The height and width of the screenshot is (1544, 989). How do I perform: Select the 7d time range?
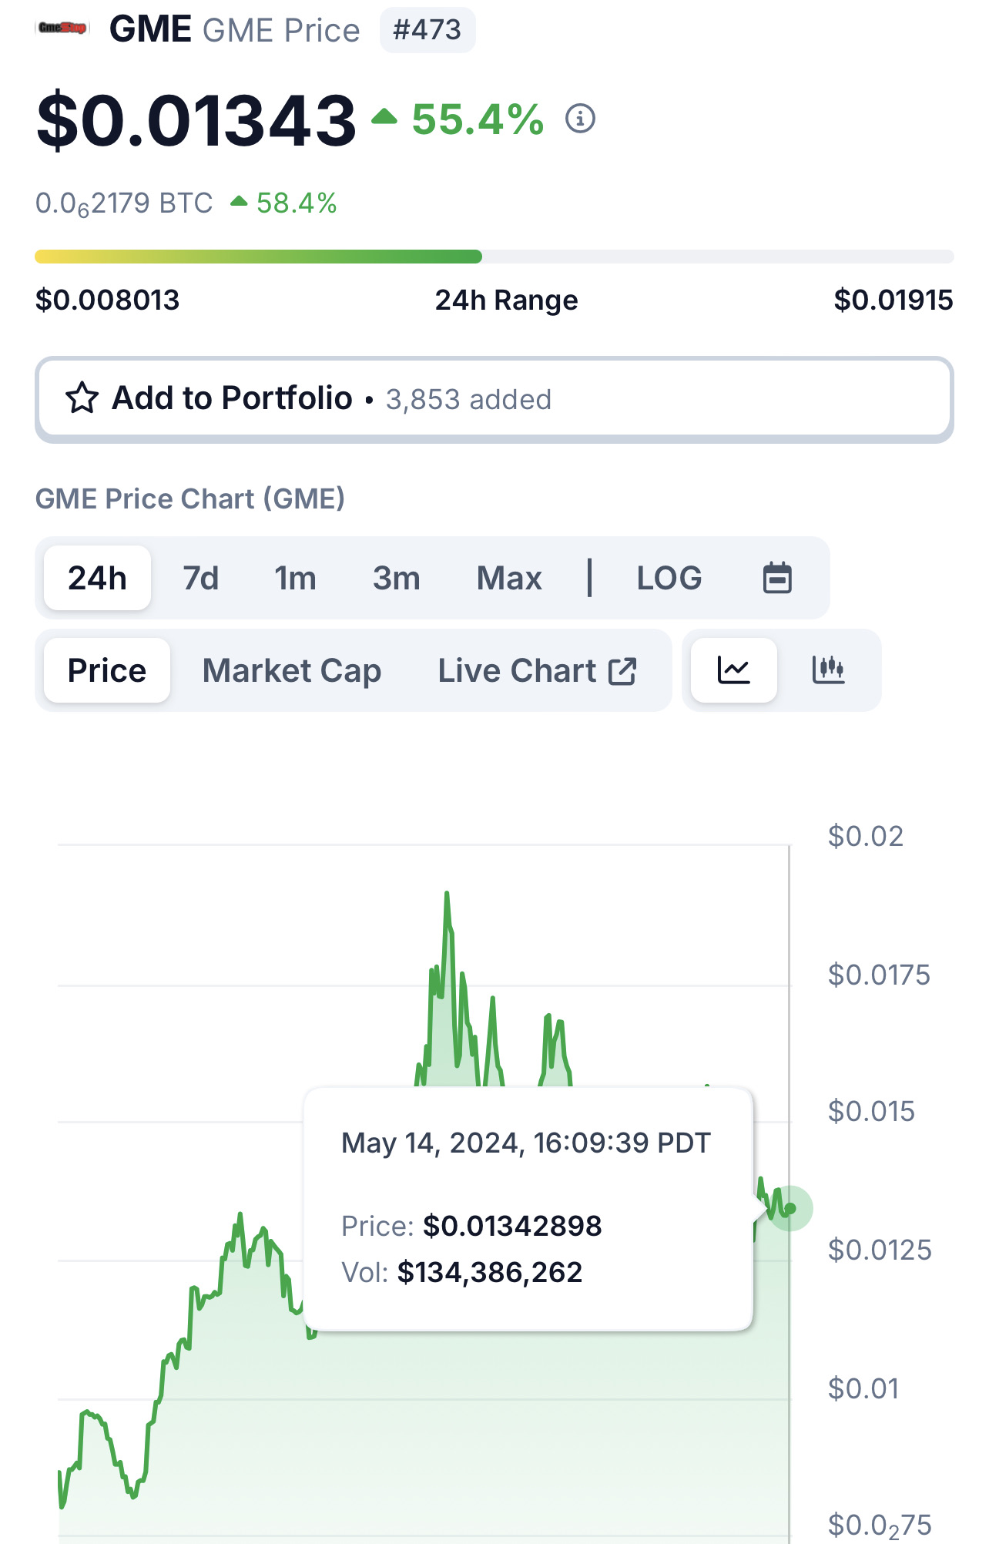click(200, 578)
